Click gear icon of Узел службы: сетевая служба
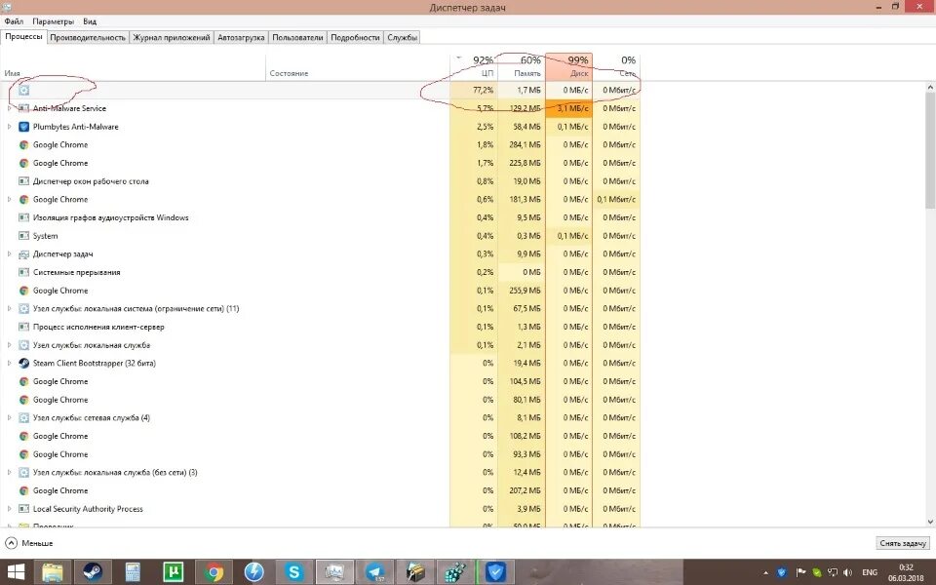Screen dimensions: 936x585 pyautogui.click(x=23, y=418)
